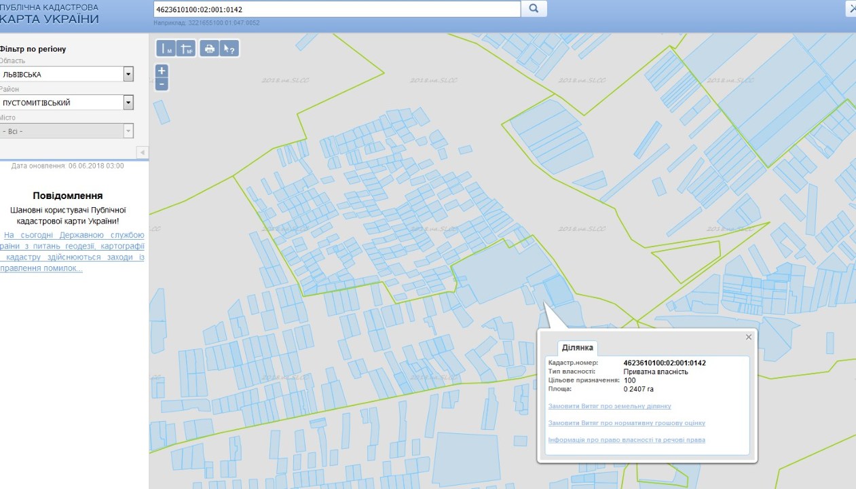This screenshot has width=856, height=489.
Task: Print the map with printer icon
Action: pos(209,49)
